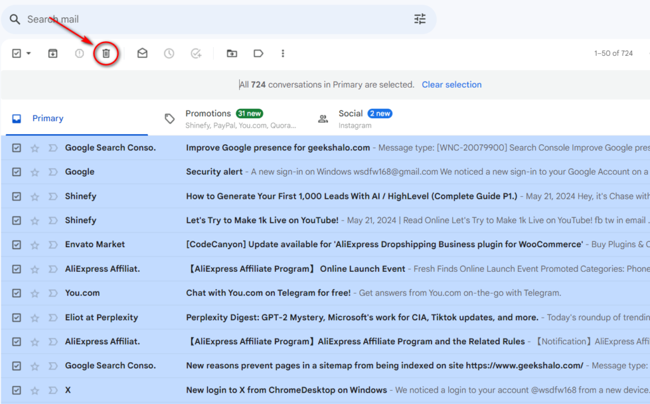Image resolution: width=650 pixels, height=404 pixels.
Task: Open 'New login to X from ChromeDesktop' email
Action: coord(286,390)
